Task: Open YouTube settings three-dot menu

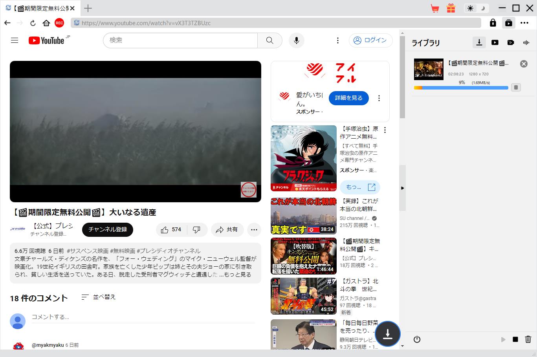Action: [x=337, y=40]
